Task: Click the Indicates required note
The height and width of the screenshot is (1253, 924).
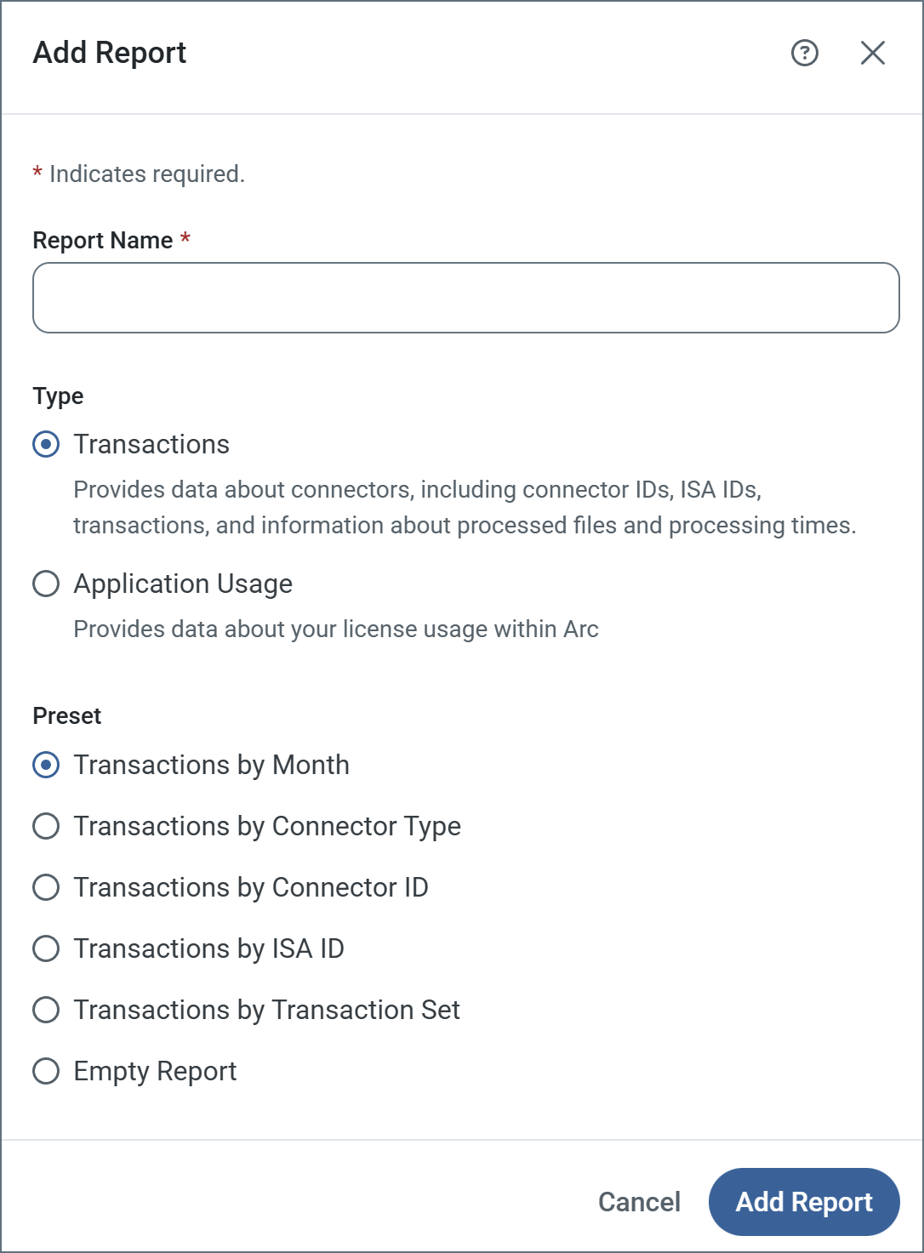Action: [x=146, y=174]
